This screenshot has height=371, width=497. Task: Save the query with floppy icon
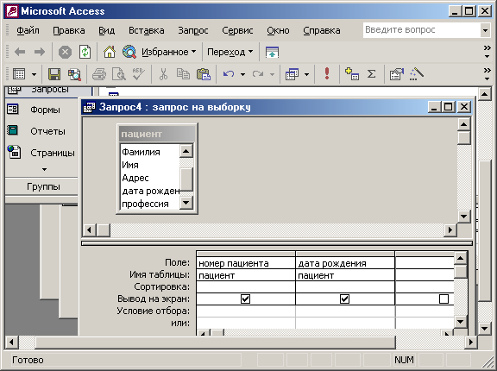pos(54,74)
